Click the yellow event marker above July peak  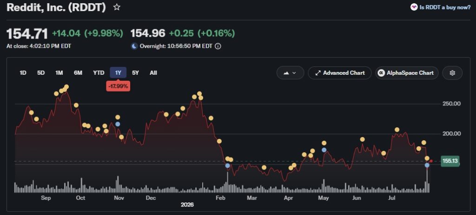point(397,130)
